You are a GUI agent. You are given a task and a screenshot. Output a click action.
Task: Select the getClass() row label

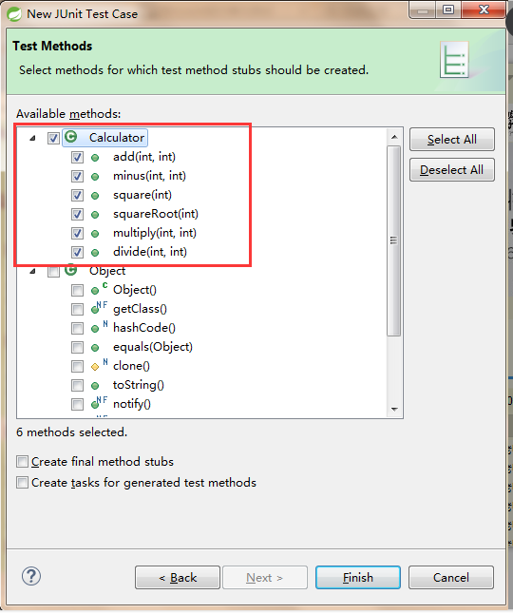click(x=140, y=309)
